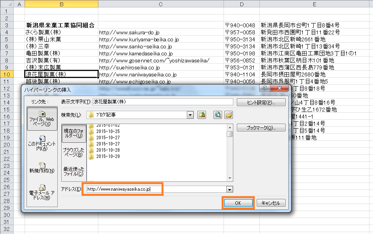Click the browse the Web icon
The height and width of the screenshot is (234, 373).
218,115
